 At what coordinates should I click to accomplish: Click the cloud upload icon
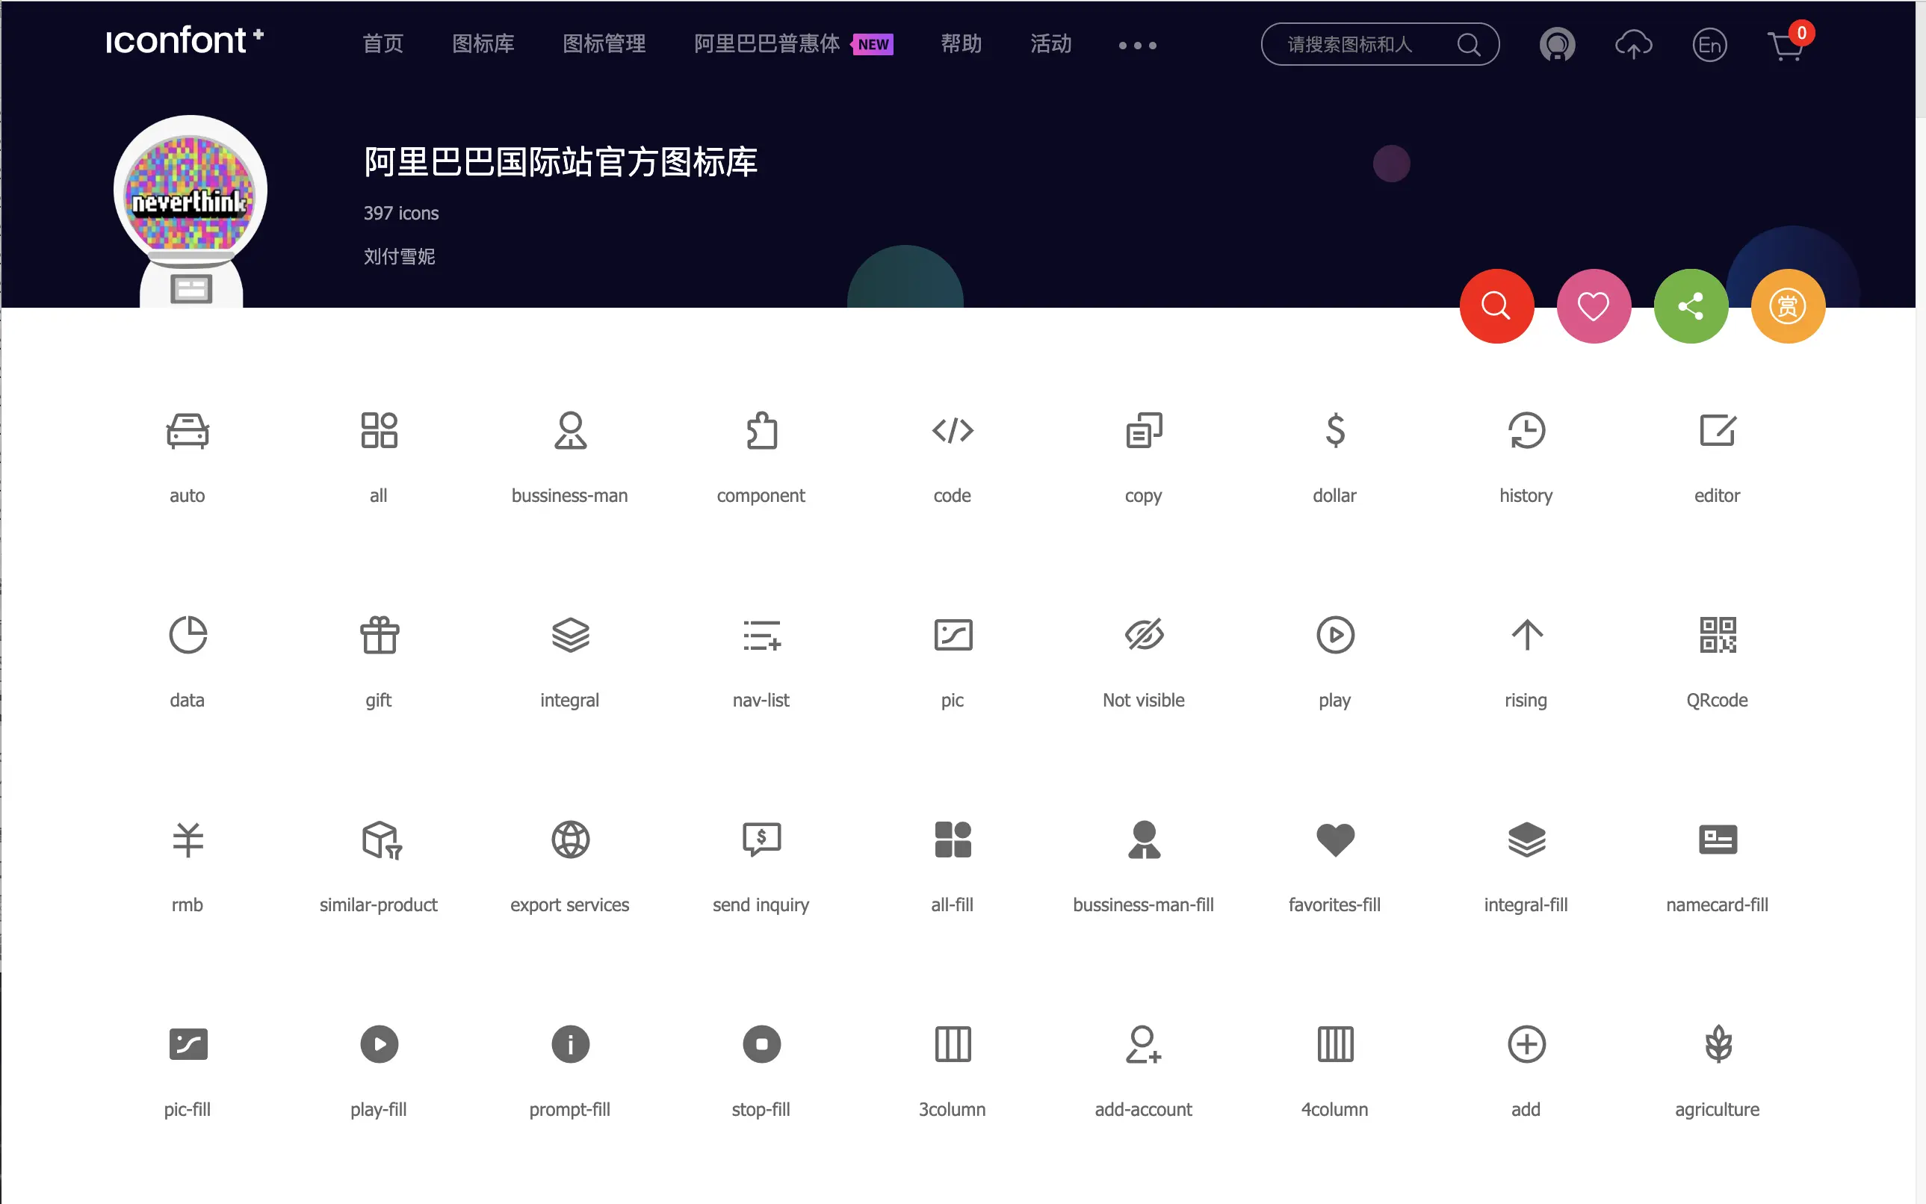click(1633, 45)
